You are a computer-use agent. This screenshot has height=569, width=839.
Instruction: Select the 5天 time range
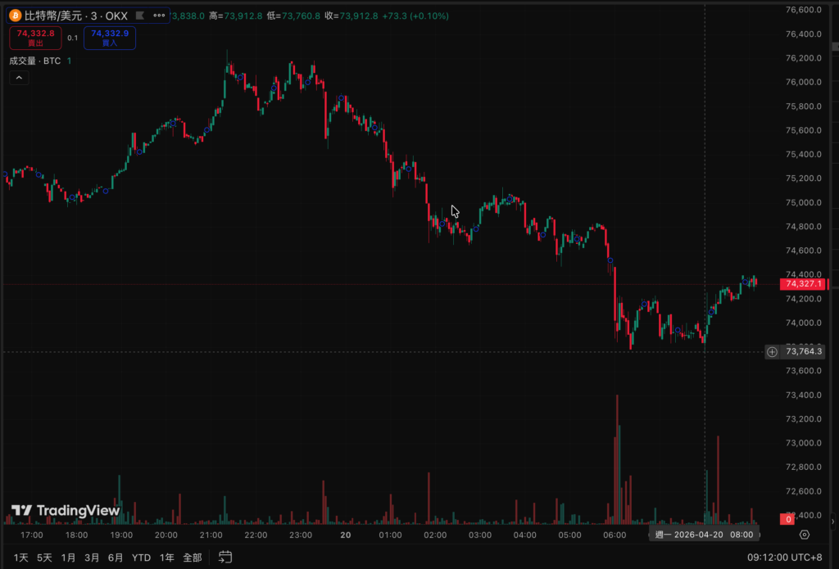(x=44, y=557)
